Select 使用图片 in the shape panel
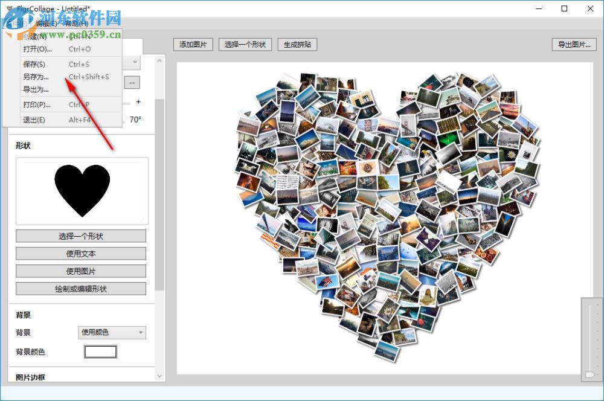The image size is (604, 401). pyautogui.click(x=82, y=271)
